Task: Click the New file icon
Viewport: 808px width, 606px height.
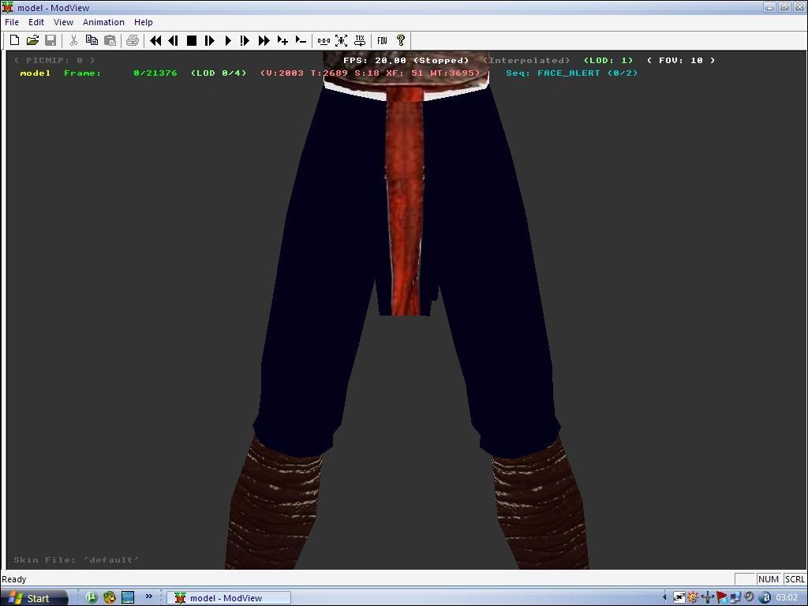Action: (x=14, y=40)
